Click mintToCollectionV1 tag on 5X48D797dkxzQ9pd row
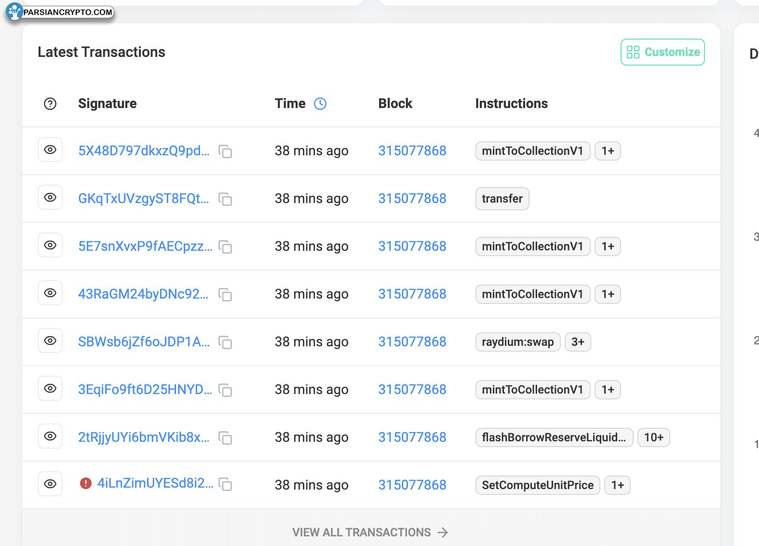 533,151
